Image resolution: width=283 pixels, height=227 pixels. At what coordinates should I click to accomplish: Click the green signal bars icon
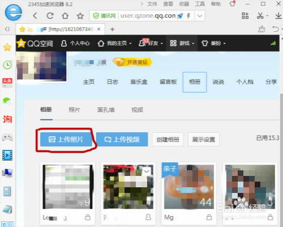point(273,43)
